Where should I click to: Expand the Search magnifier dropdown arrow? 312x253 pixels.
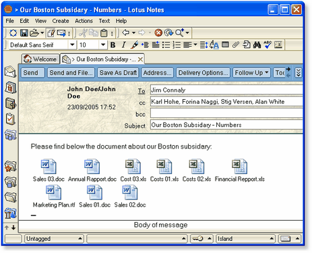[187, 33]
